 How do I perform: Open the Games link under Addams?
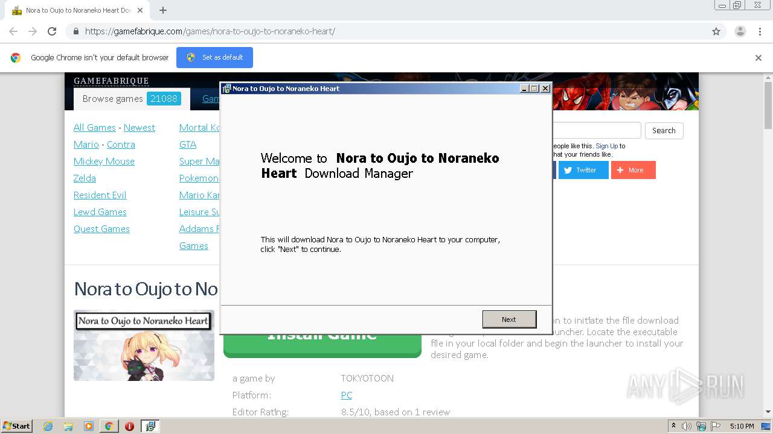[194, 246]
